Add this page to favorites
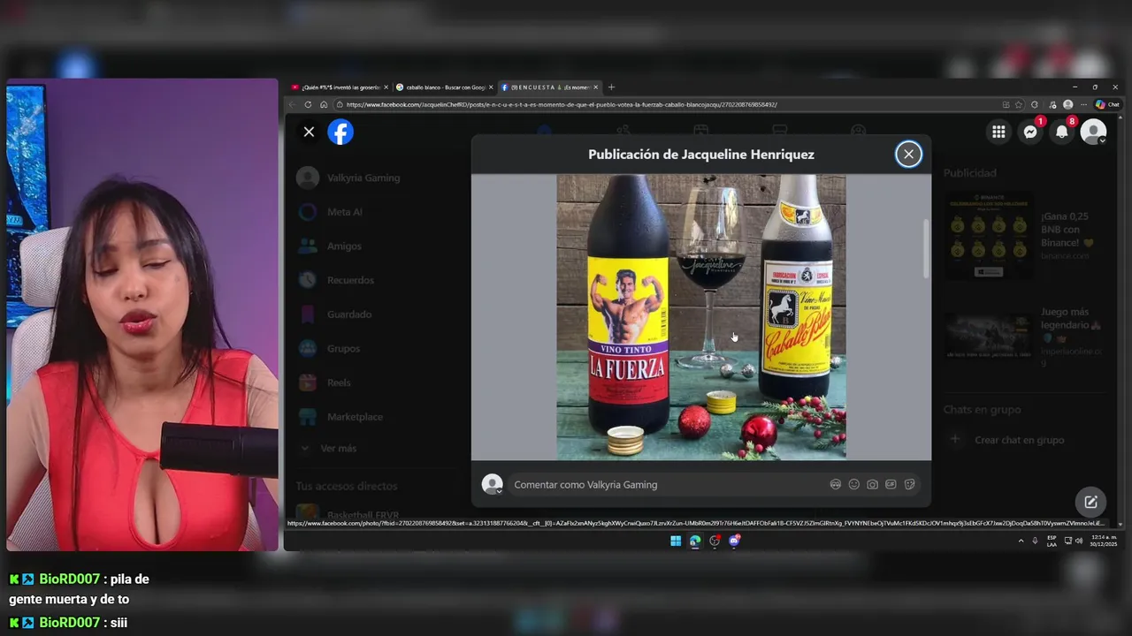 coord(1020,104)
